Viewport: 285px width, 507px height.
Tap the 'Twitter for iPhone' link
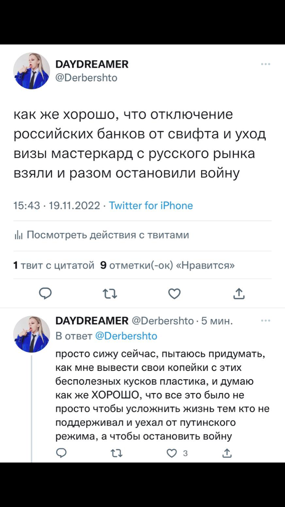point(151,206)
